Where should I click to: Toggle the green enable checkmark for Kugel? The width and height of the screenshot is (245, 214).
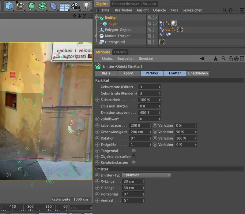tap(156, 24)
